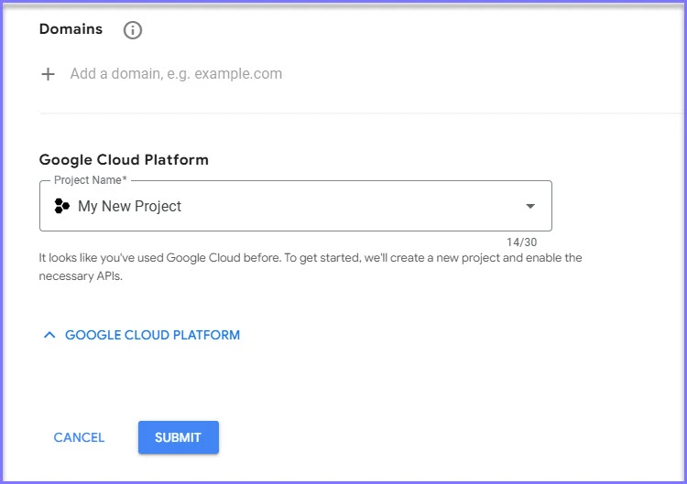The image size is (687, 484).
Task: Click empty space inside the Project Name box
Action: click(x=366, y=206)
